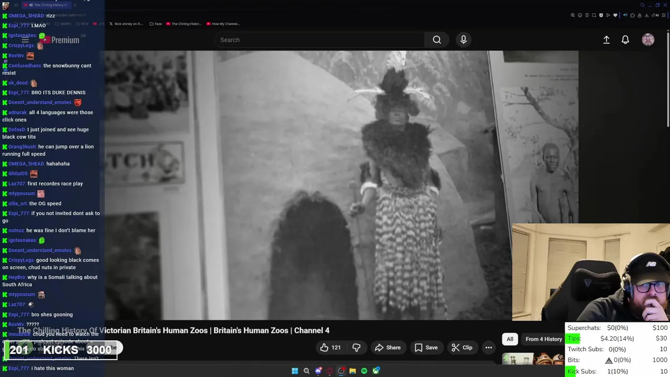
Task: Open File Explorer on the taskbar
Action: pyautogui.click(x=353, y=371)
